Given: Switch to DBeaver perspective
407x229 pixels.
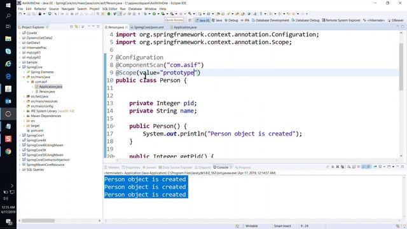Looking at the screenshot, I should 396,20.
